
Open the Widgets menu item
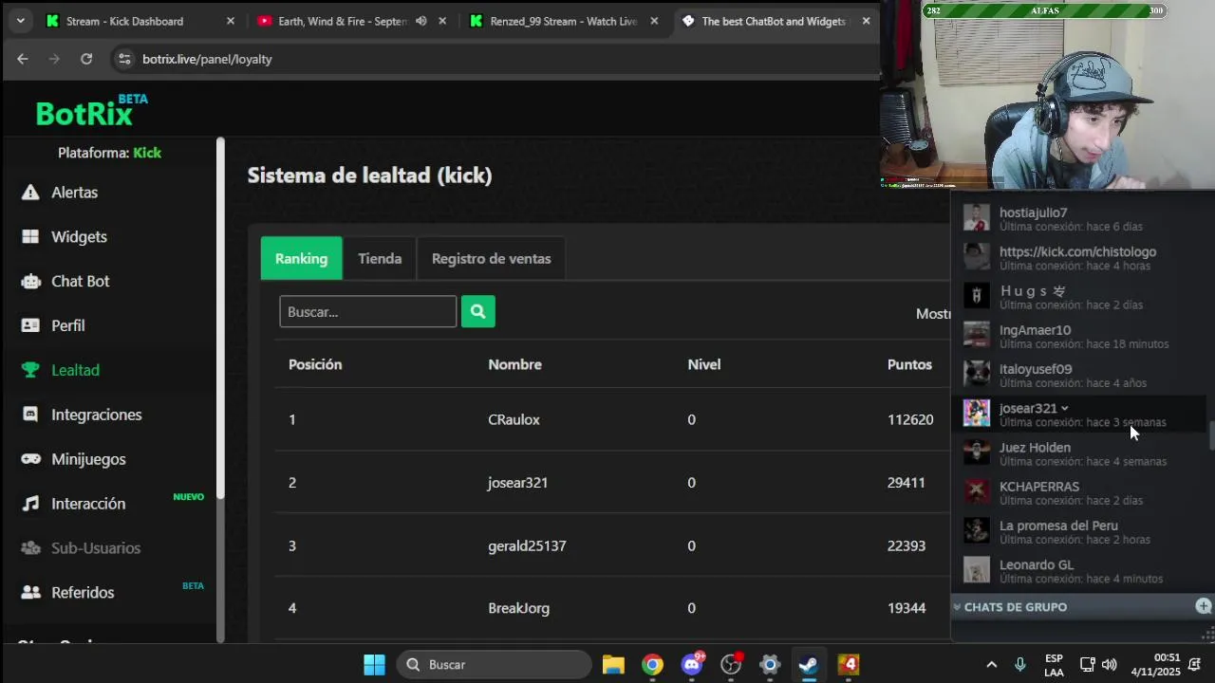[x=79, y=237]
